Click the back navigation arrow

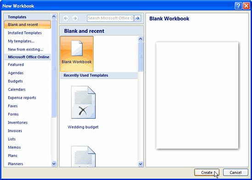coord(66,18)
